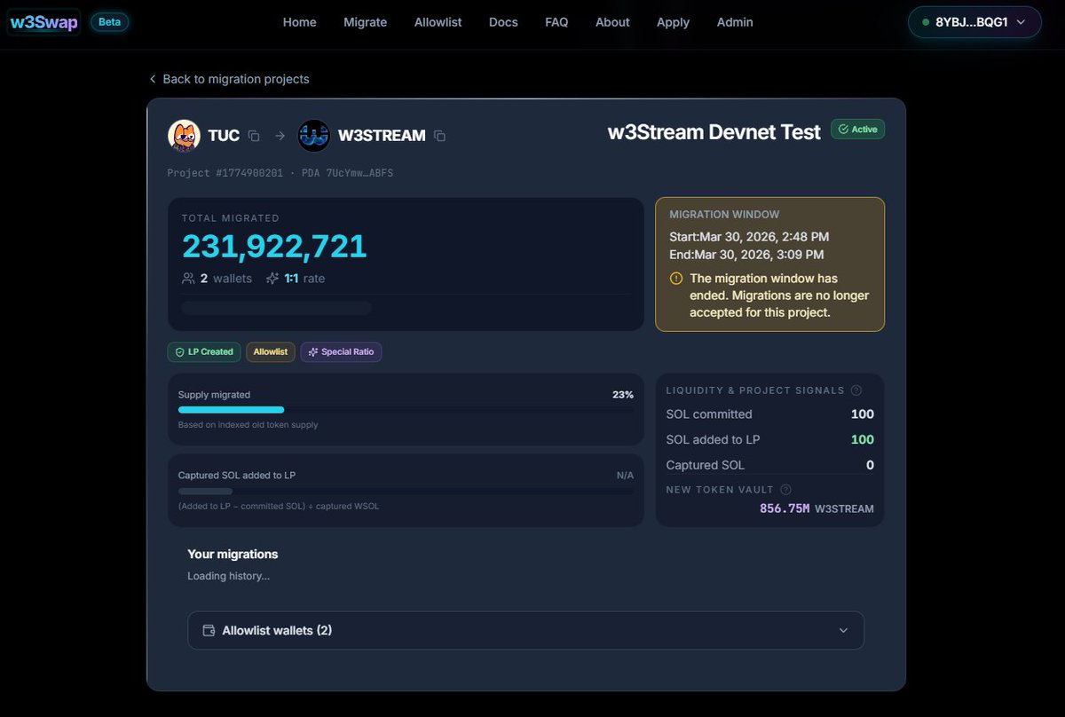
Task: Click the wallets count icon under Total Migrated
Action: pos(188,278)
